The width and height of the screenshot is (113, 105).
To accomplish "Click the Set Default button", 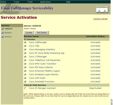I will tap(42, 33).
